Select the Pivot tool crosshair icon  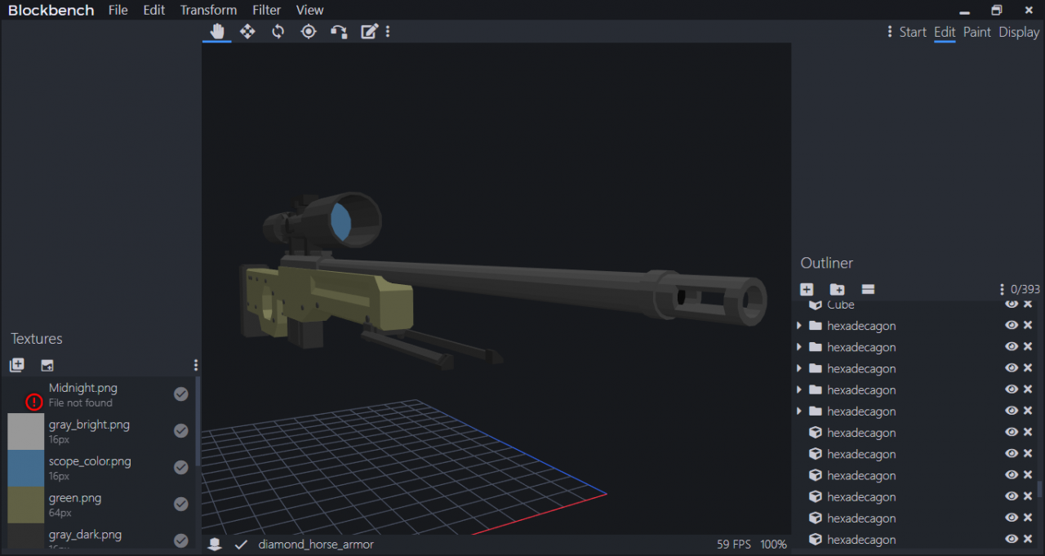pos(309,31)
